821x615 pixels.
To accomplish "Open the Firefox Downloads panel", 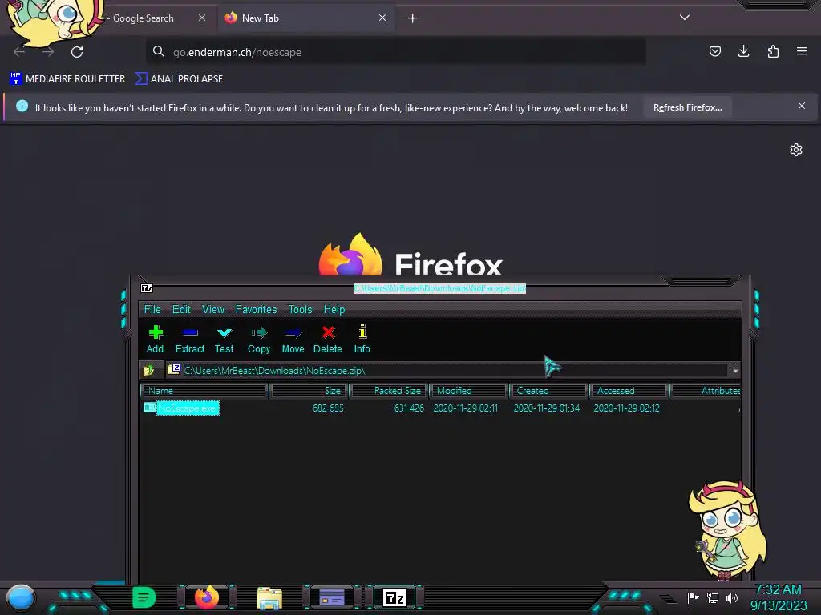I will [743, 51].
